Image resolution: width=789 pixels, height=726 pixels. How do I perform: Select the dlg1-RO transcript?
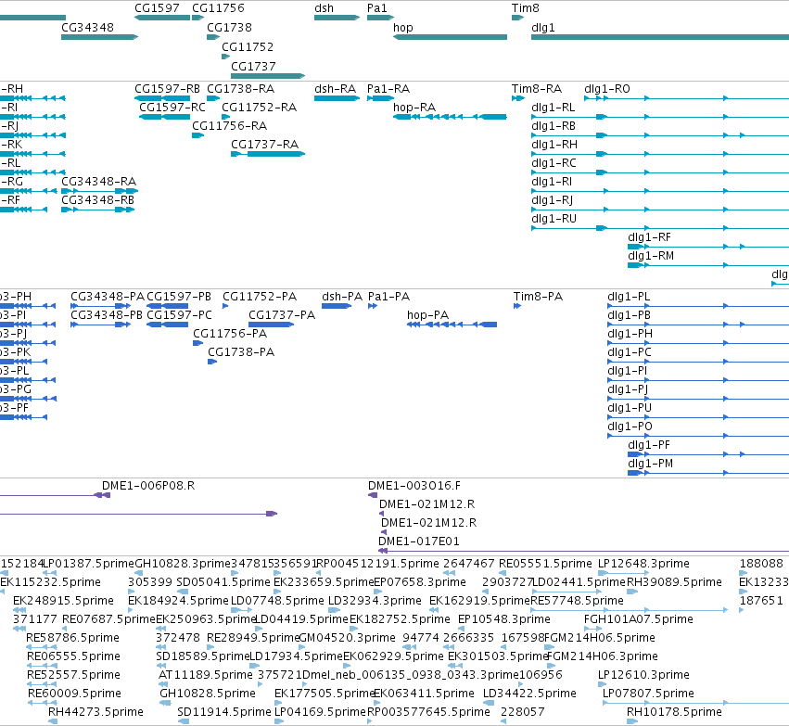[607, 89]
